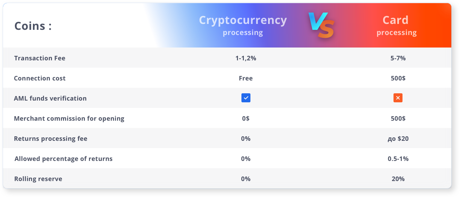Click the Free connection cost value

pyautogui.click(x=246, y=78)
